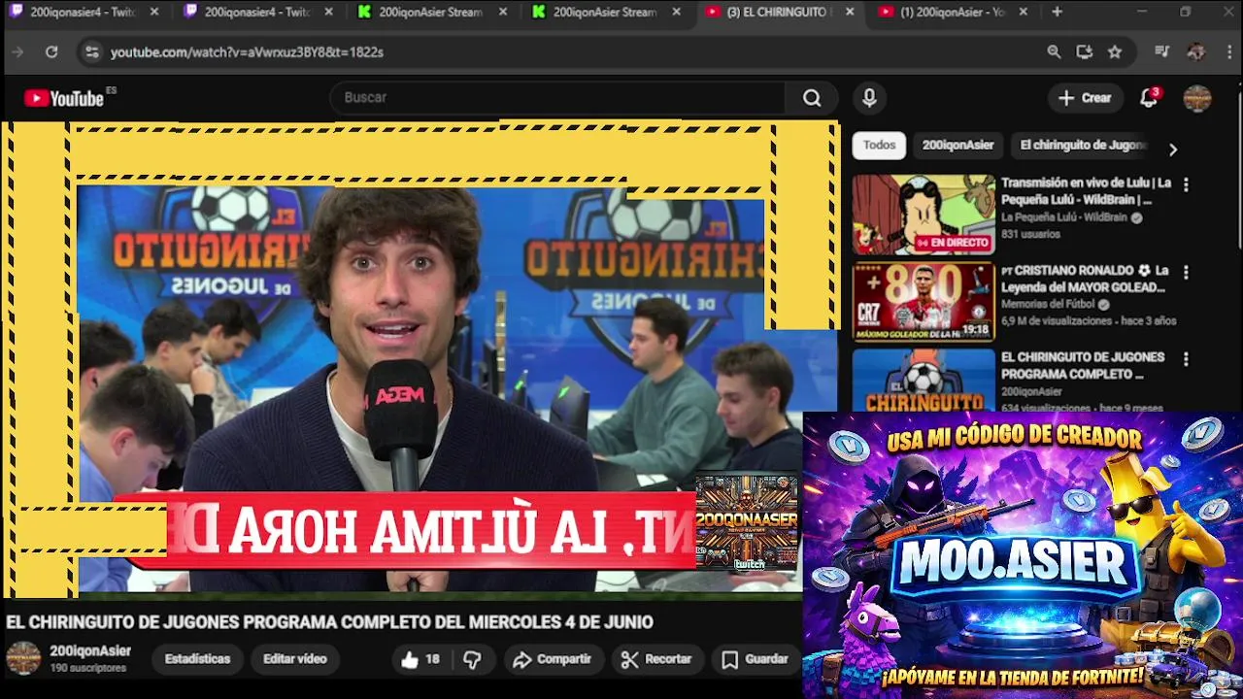Image resolution: width=1243 pixels, height=699 pixels.
Task: Click the browser zoom magnifier icon
Action: coord(1054,52)
